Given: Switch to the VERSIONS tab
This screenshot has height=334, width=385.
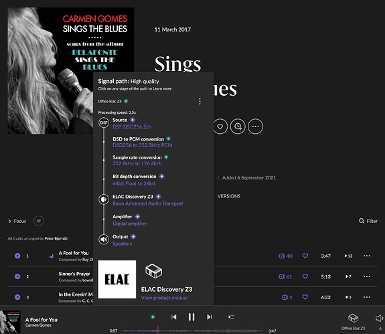Looking at the screenshot, I should (x=229, y=196).
